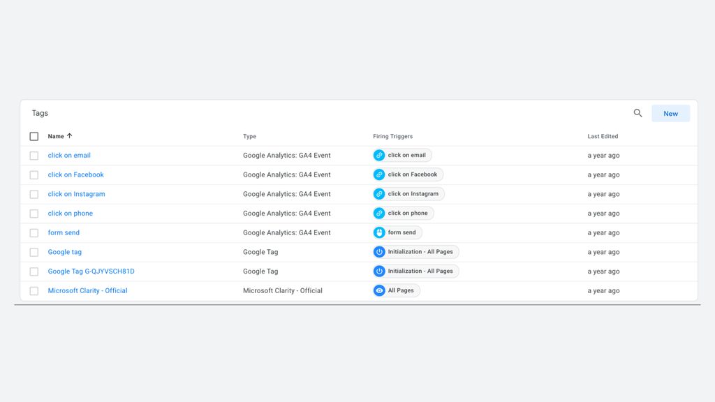Check the box for click on phone
Image resolution: width=715 pixels, height=402 pixels.
(34, 214)
